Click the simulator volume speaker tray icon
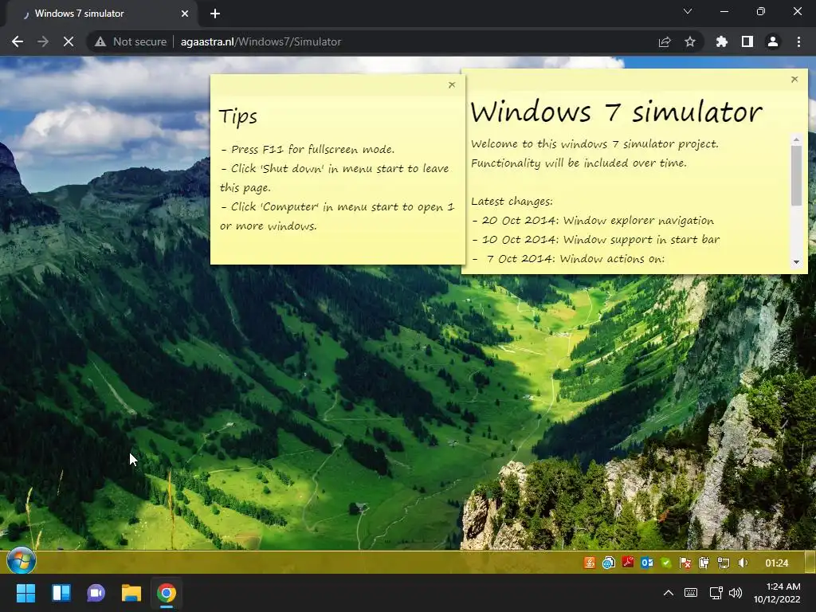Screen dimensions: 816x612 [x=743, y=563]
